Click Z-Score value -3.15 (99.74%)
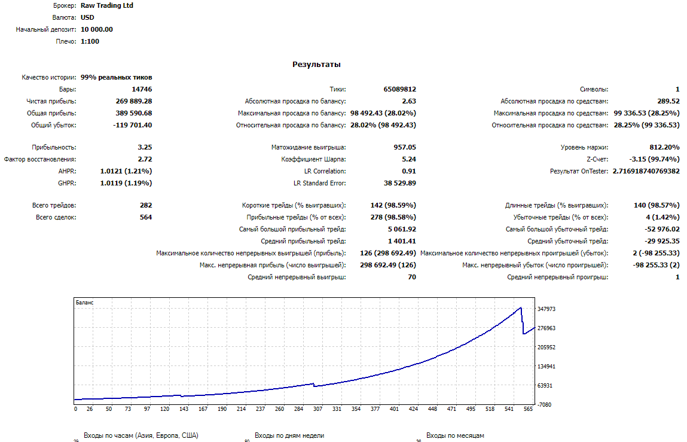 point(655,159)
